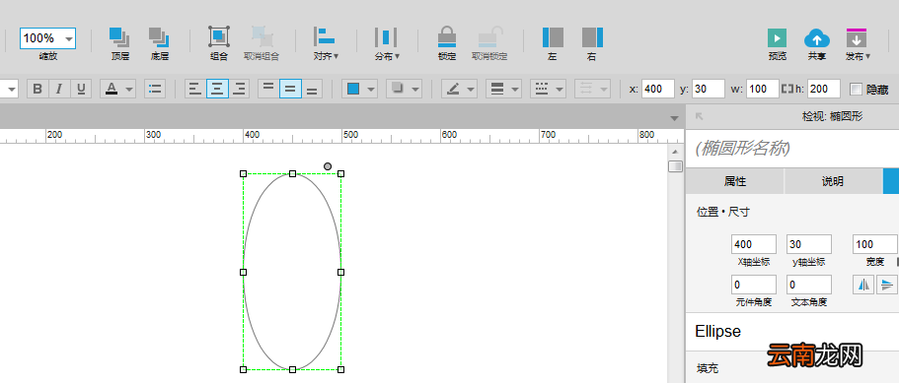The height and width of the screenshot is (383, 899).
Task: Toggle Underline text formatting
Action: (81, 89)
